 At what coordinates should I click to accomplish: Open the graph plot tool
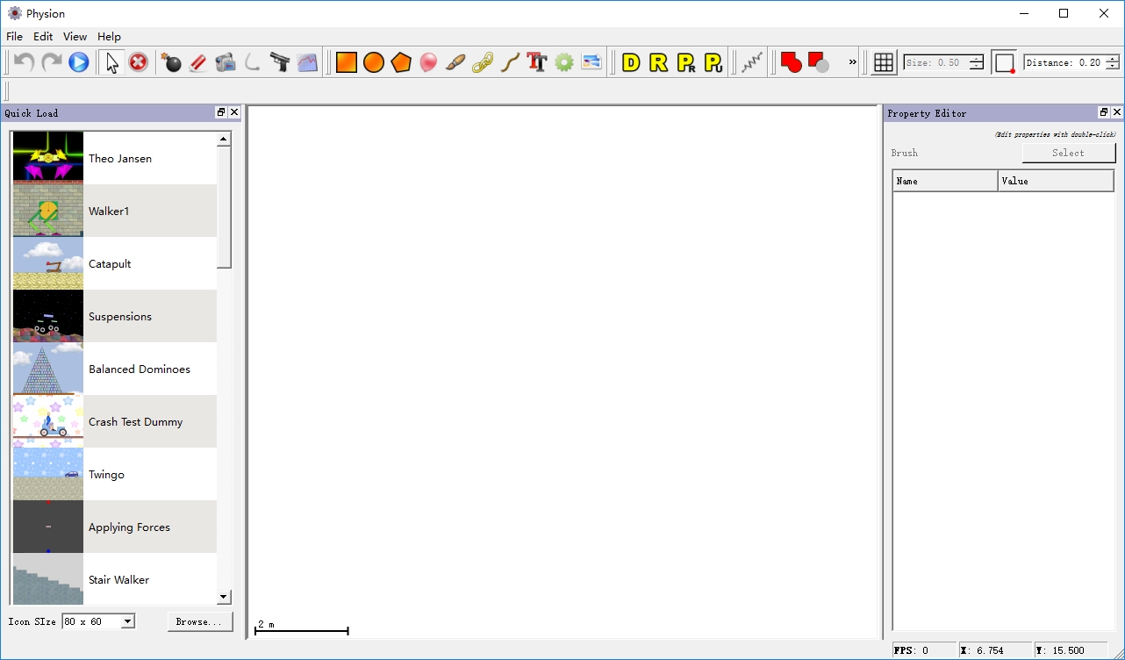click(307, 62)
